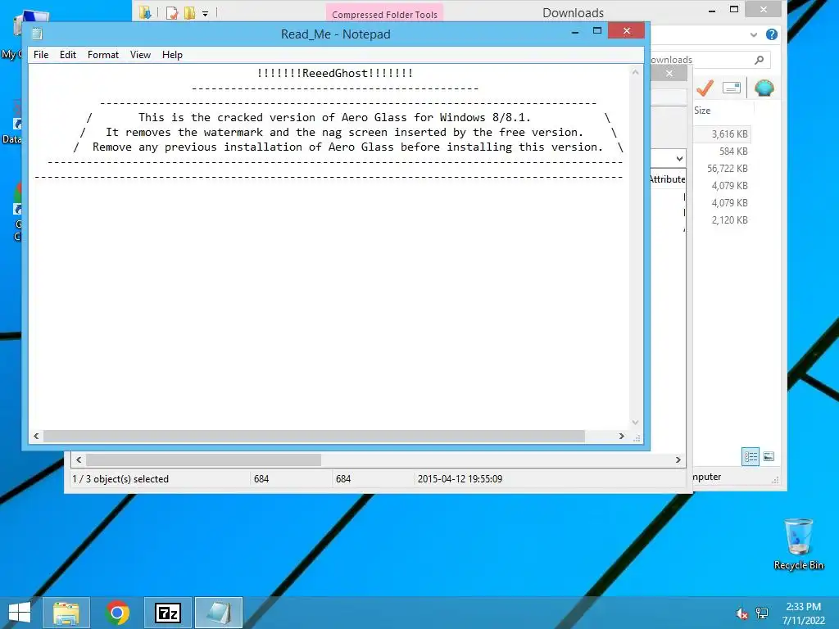Image resolution: width=839 pixels, height=629 pixels.
Task: Switch Explorer to large icons view
Action: [x=769, y=456]
